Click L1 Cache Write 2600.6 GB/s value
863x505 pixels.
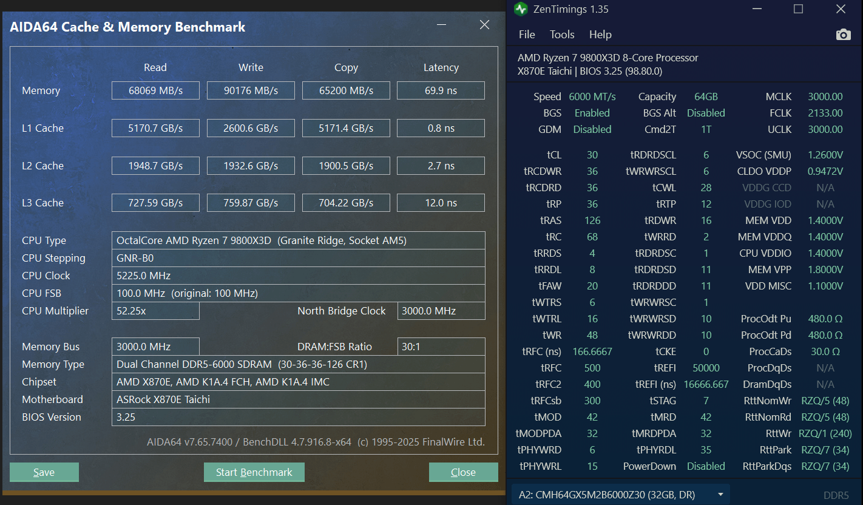[x=251, y=128]
